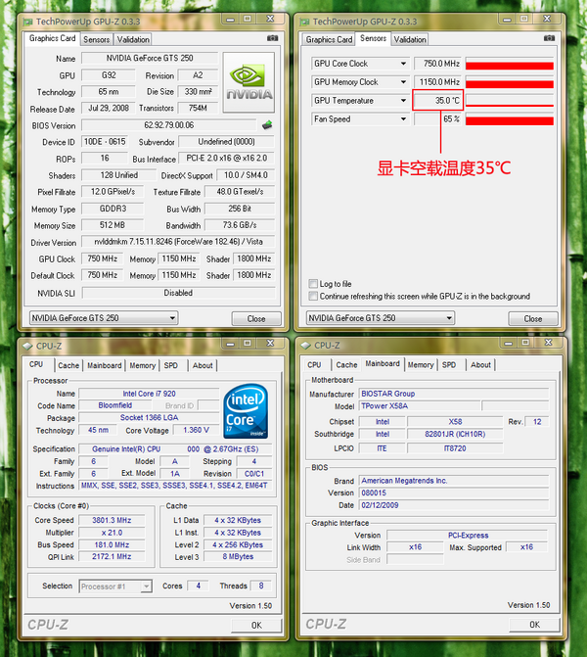Viewport: 587px width, 657px height.
Task: Click camera screenshot icon in left GPU-Z window
Action: tap(273, 38)
